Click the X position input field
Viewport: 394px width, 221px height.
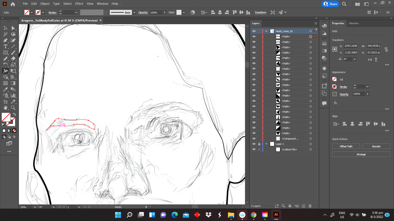coord(351,46)
